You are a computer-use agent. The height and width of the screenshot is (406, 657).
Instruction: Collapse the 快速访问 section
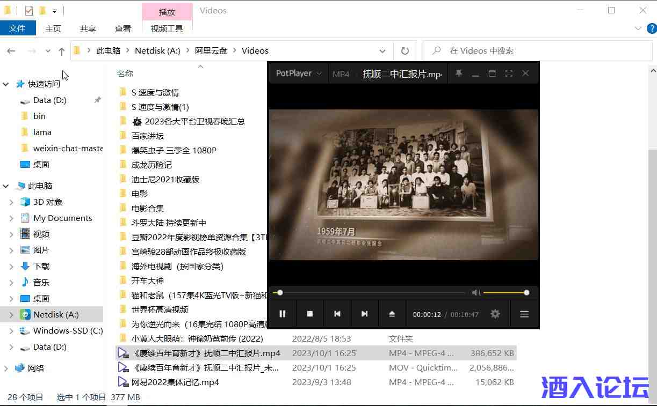6,84
